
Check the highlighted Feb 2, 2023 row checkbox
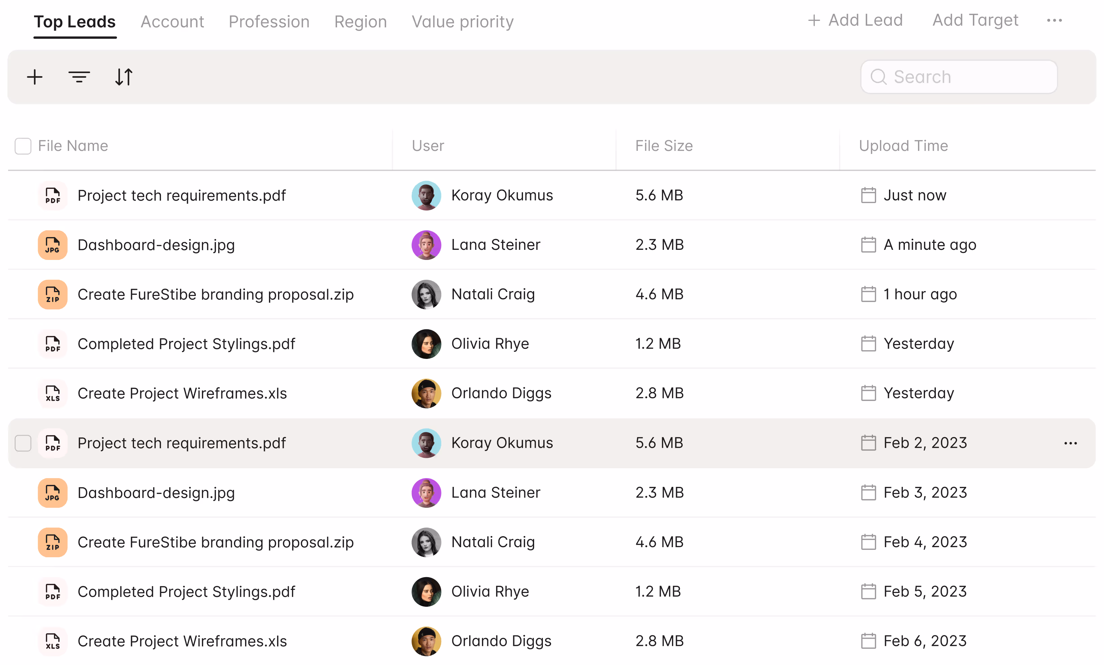point(23,443)
